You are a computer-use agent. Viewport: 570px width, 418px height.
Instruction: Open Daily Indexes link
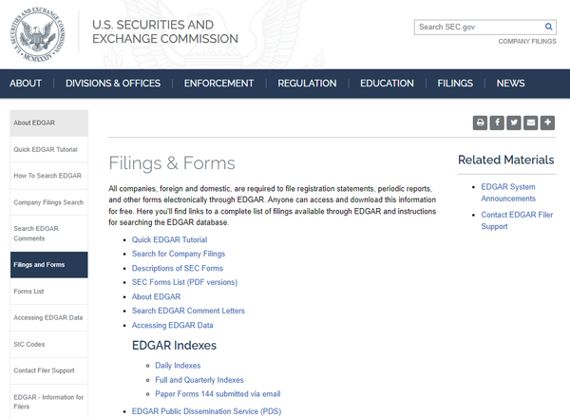(x=178, y=366)
